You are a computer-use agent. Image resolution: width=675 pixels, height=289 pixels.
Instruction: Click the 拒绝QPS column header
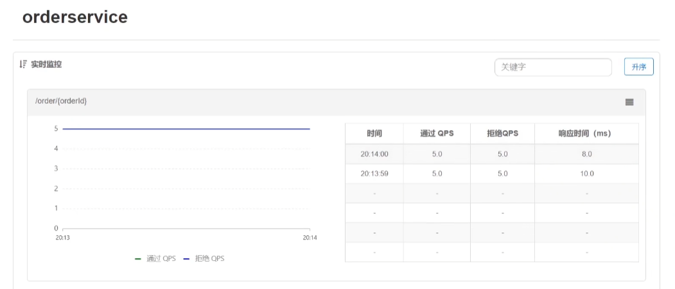[x=502, y=133]
